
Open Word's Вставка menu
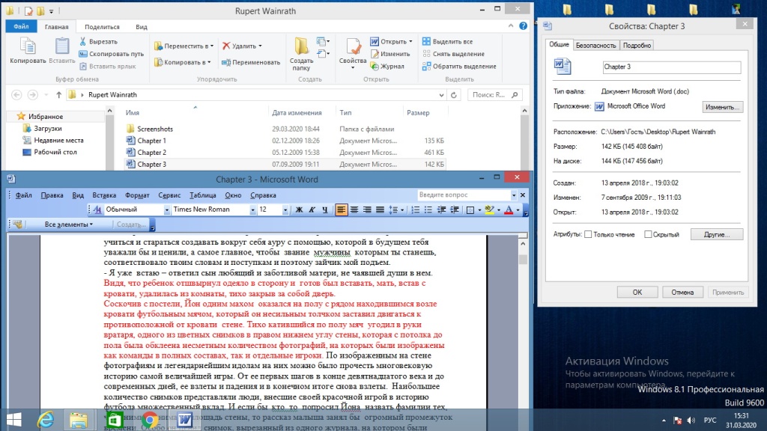click(x=104, y=195)
